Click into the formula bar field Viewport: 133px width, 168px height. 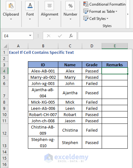pos(105,36)
